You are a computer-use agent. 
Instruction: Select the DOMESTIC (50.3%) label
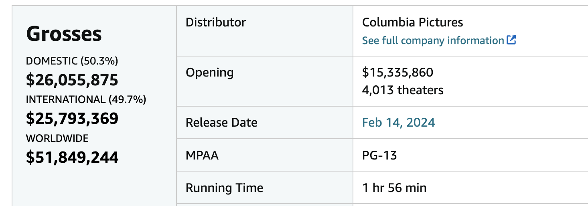click(x=72, y=61)
